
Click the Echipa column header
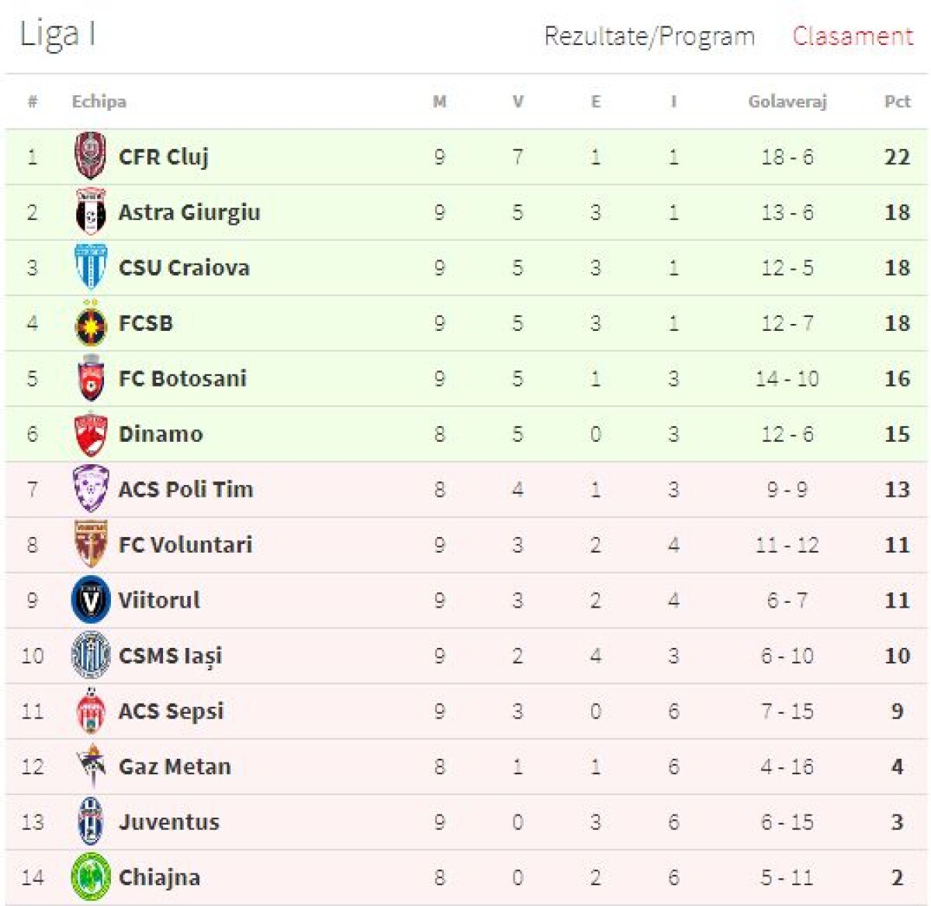[99, 102]
